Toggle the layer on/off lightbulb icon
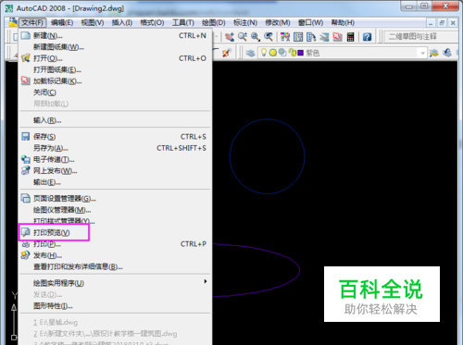 (x=264, y=53)
